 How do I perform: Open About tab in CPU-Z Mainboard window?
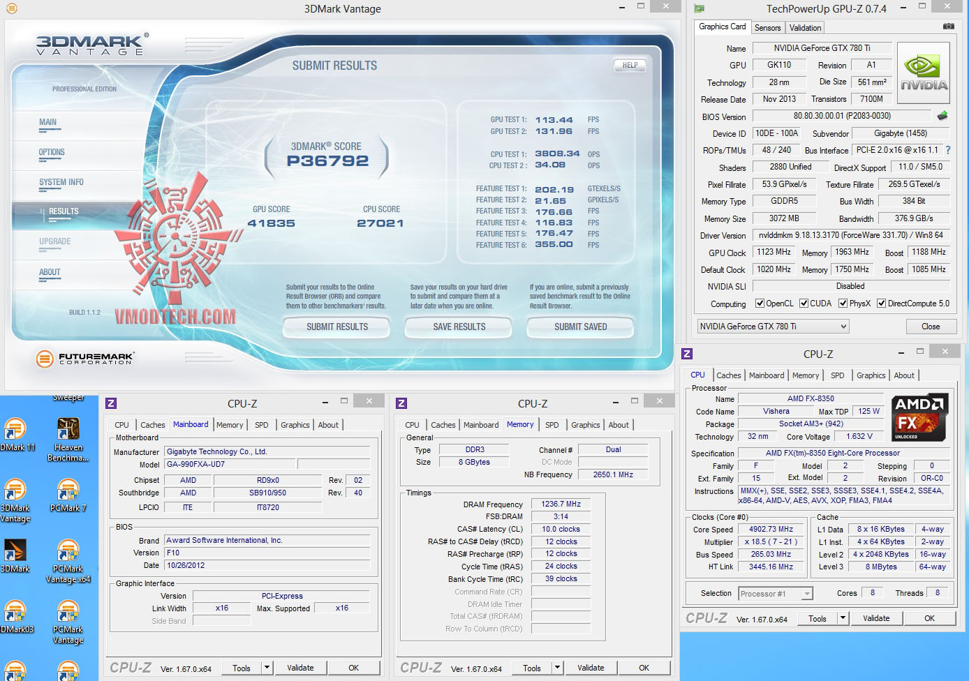click(328, 425)
